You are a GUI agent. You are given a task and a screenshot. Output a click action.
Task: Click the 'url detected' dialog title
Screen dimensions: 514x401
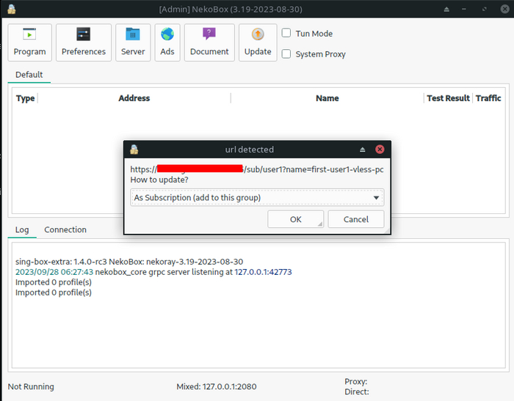click(249, 150)
